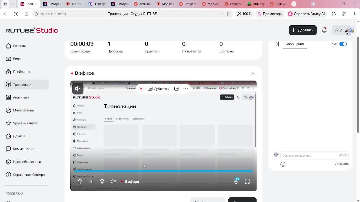Open the emoji picker in chat

pos(283,164)
